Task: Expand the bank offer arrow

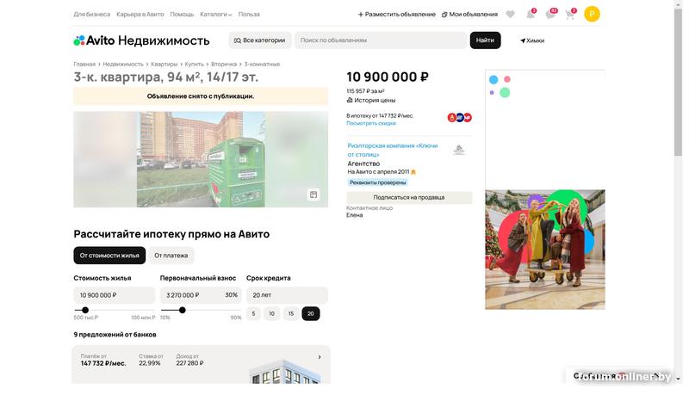Action: pyautogui.click(x=320, y=357)
